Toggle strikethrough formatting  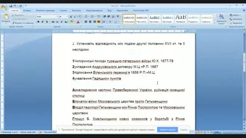coord(53,22)
